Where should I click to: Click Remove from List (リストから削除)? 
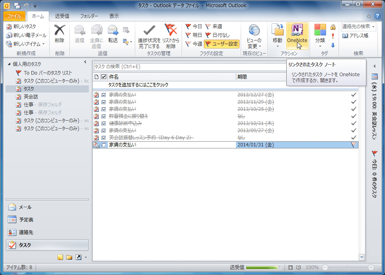pos(171,36)
